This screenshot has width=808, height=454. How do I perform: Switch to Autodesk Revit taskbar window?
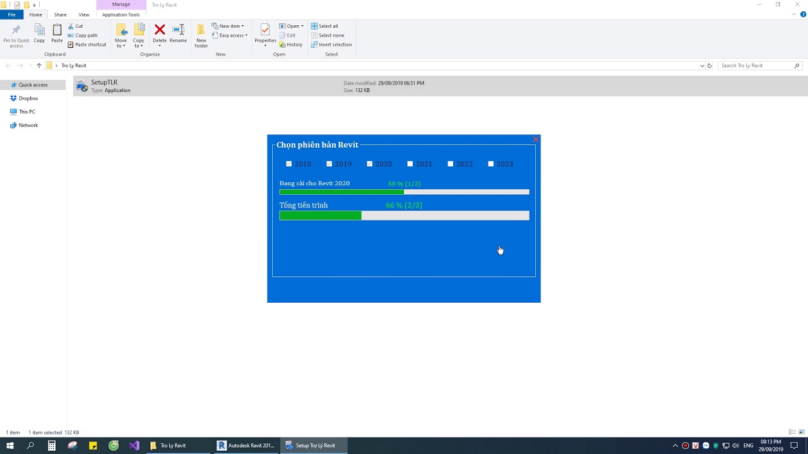[x=246, y=445]
